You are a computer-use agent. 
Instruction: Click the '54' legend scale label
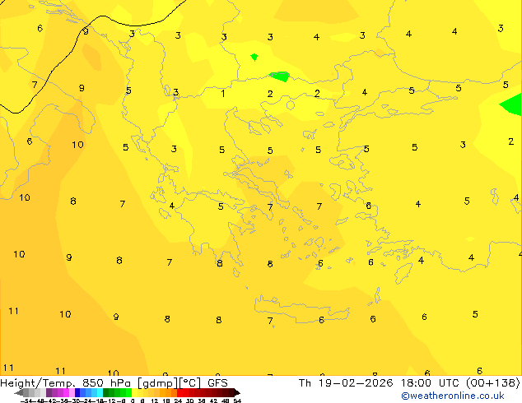[x=237, y=401]
